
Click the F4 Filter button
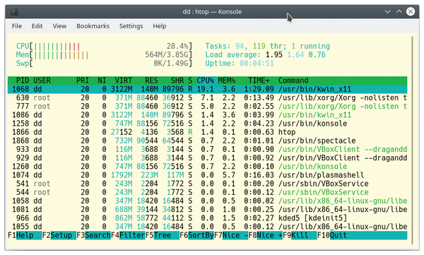tap(128, 235)
